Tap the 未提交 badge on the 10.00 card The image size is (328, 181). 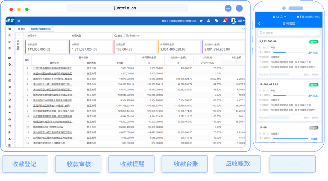click(314, 128)
